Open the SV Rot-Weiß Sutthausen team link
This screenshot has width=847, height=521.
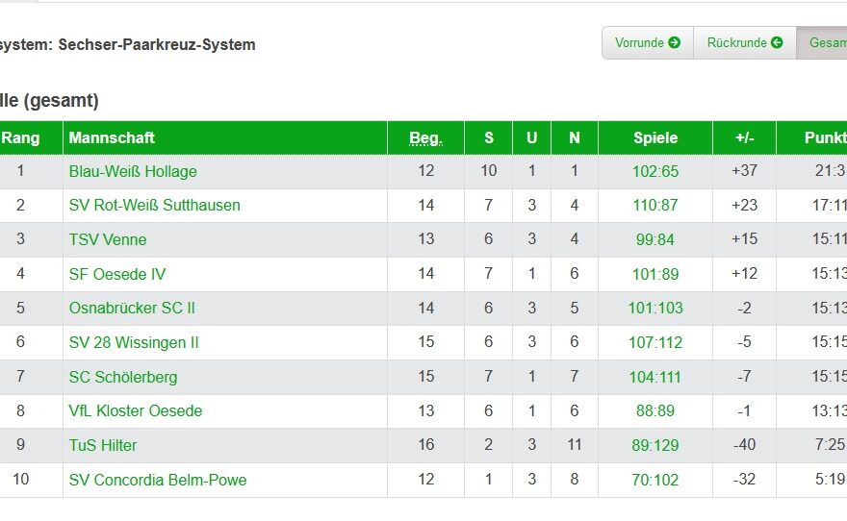[155, 206]
